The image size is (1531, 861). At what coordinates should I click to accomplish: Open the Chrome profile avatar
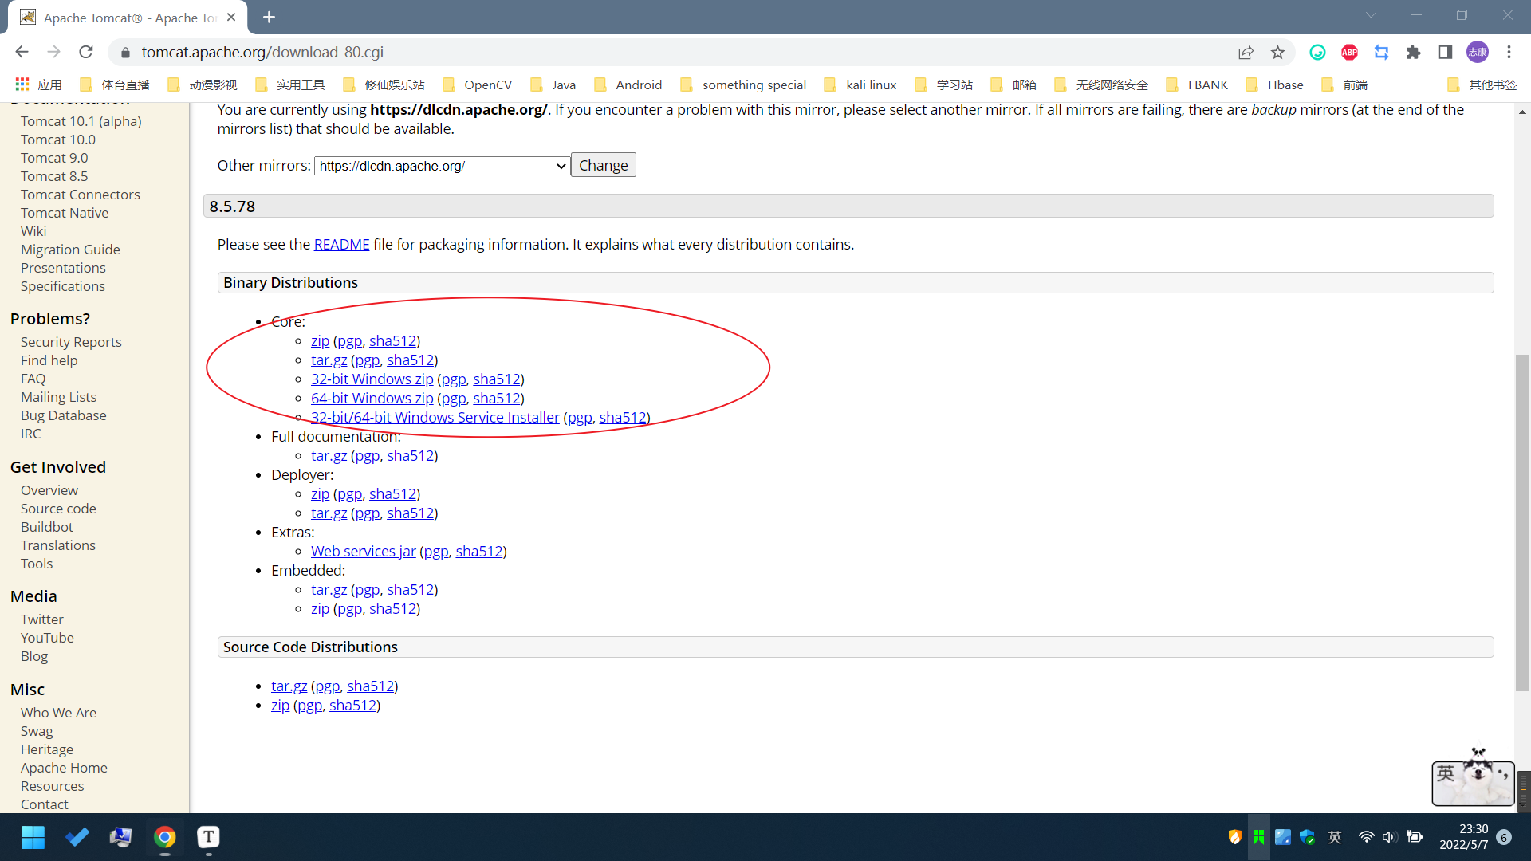point(1477,52)
